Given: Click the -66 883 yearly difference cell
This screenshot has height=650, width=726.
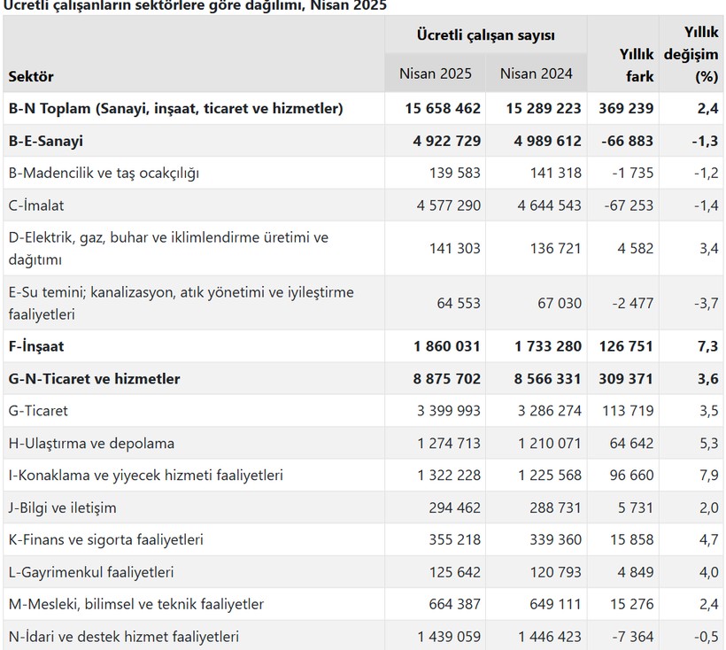Looking at the screenshot, I should (627, 141).
